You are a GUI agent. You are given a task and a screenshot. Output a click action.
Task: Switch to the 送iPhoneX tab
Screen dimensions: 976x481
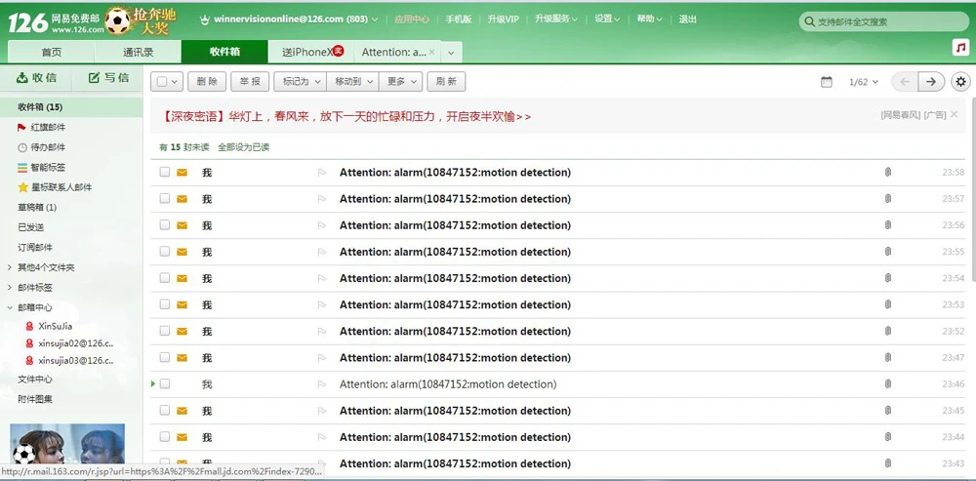tap(311, 53)
